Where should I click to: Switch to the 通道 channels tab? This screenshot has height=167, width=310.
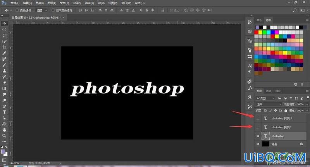pyautogui.click(x=269, y=91)
